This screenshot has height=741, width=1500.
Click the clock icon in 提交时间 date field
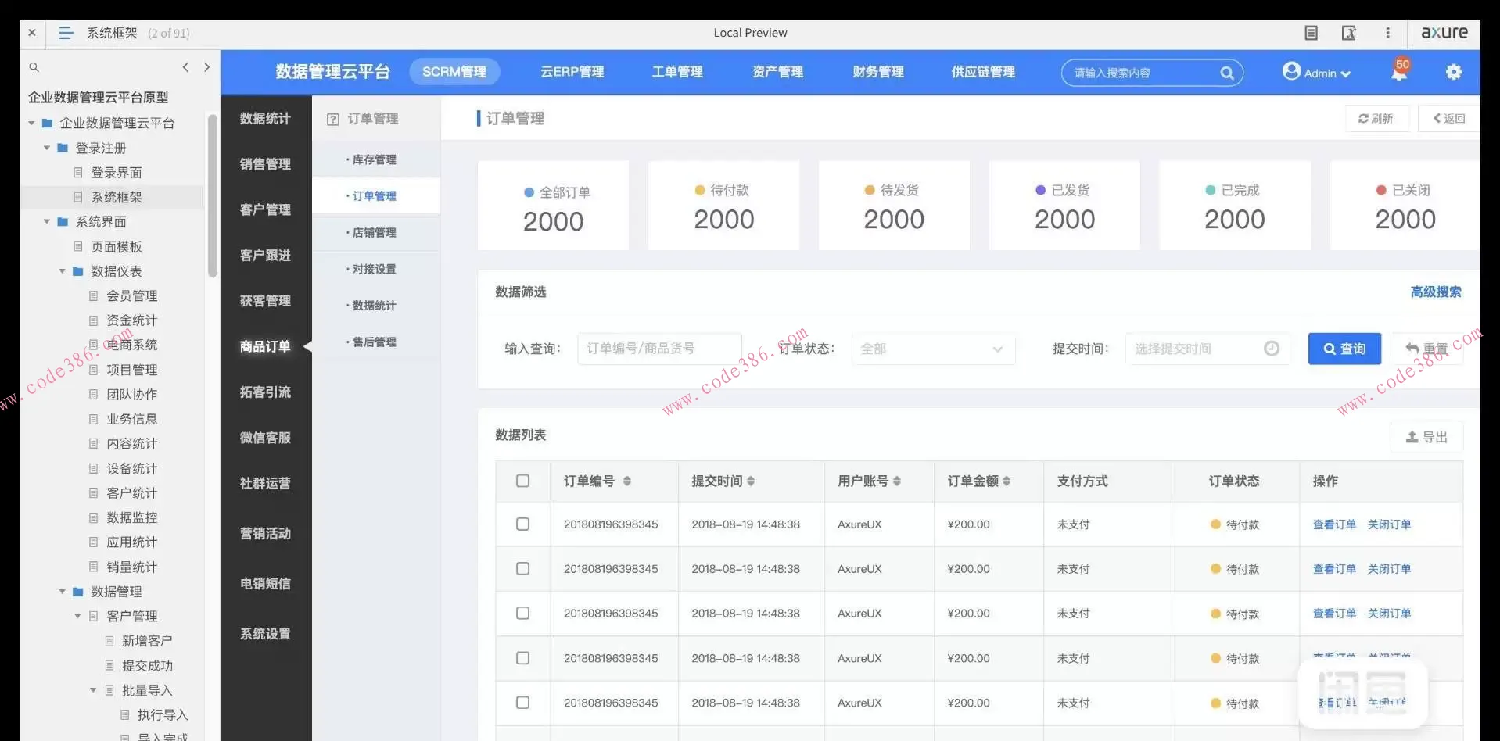tap(1272, 349)
